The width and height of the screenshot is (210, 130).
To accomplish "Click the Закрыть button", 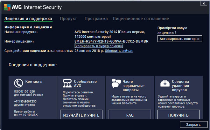I will [x=194, y=124].
